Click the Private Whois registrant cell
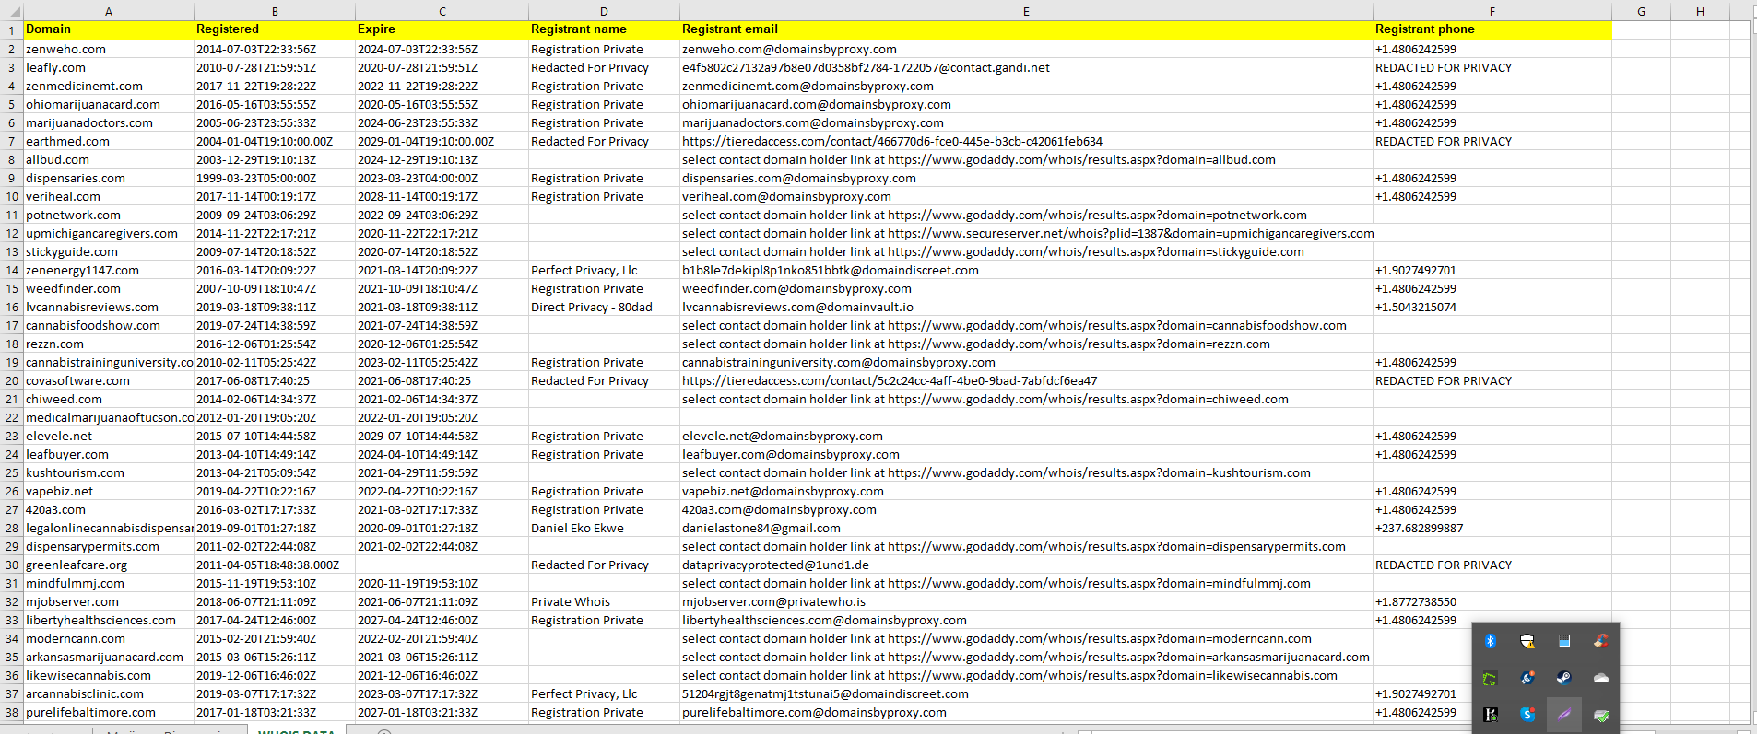The image size is (1757, 734). (604, 601)
